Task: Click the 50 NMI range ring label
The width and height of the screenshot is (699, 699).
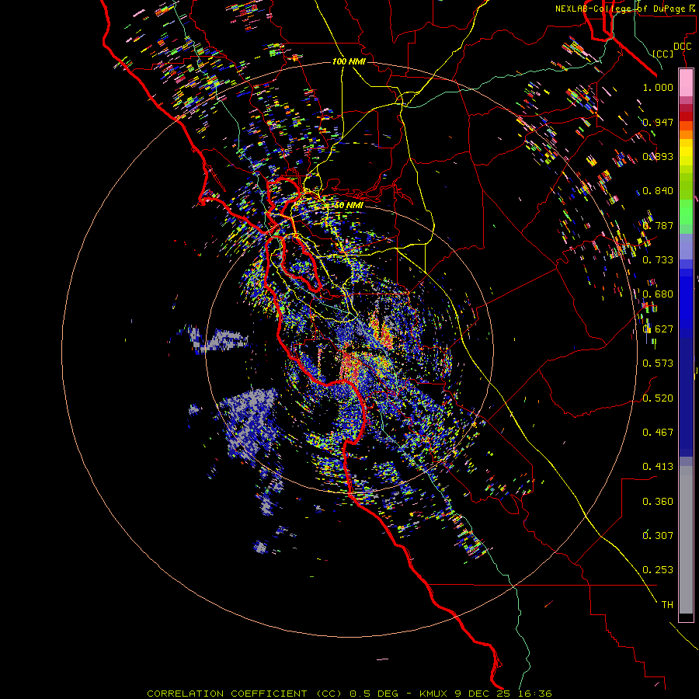Action: pyautogui.click(x=348, y=205)
